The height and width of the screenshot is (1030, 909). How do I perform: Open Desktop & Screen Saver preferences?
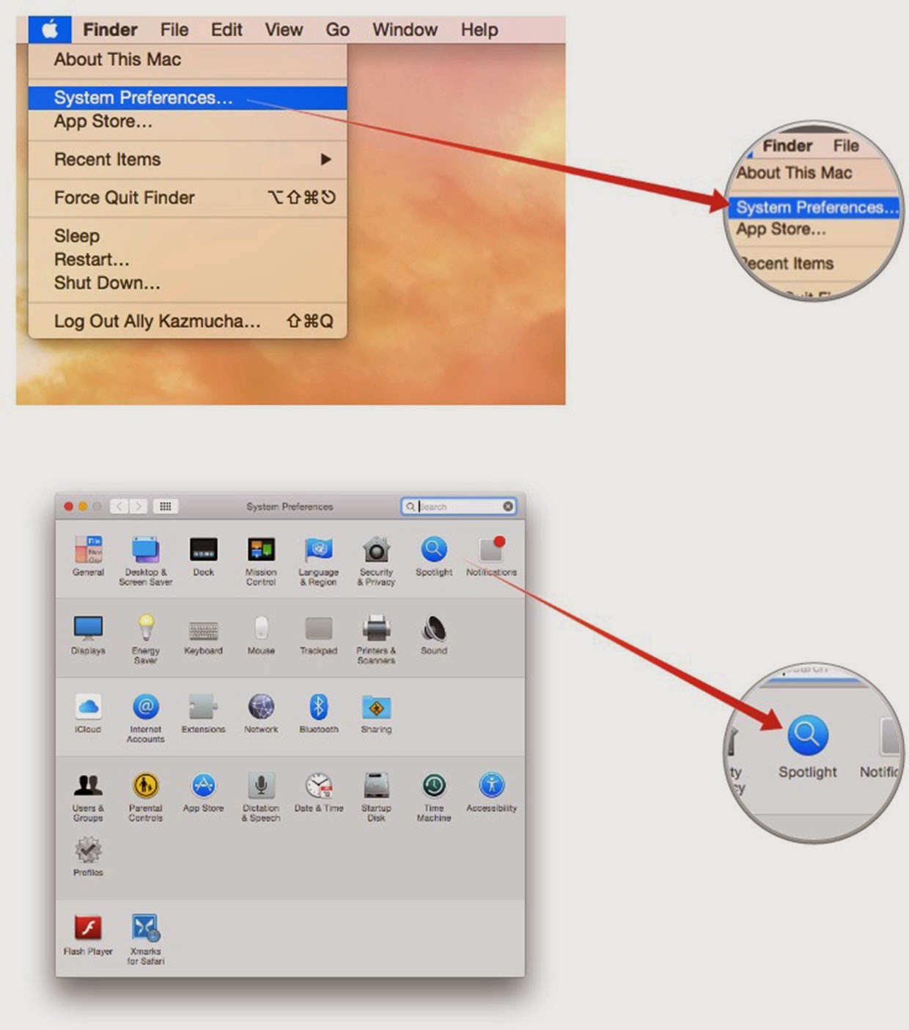(x=145, y=561)
